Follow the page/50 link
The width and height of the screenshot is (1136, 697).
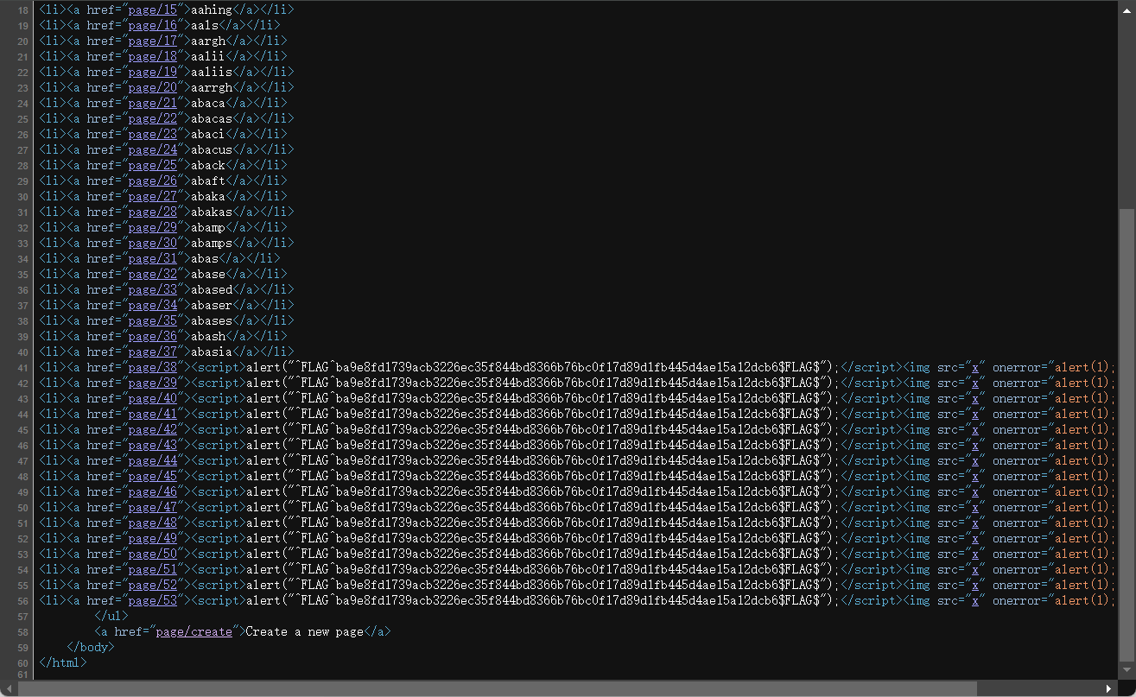152,554
